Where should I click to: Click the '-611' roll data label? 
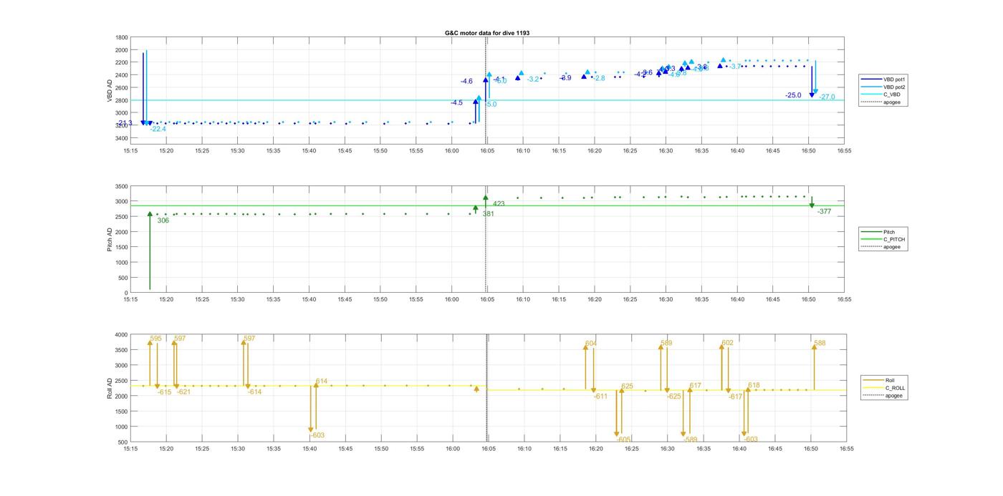point(600,397)
